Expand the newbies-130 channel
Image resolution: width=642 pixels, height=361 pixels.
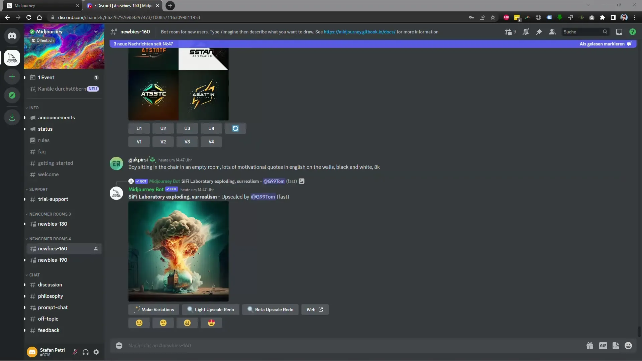24,224
